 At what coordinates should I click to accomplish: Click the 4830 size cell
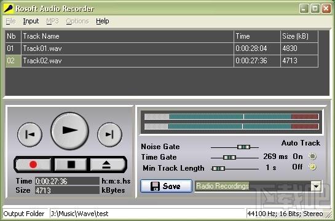(299, 48)
